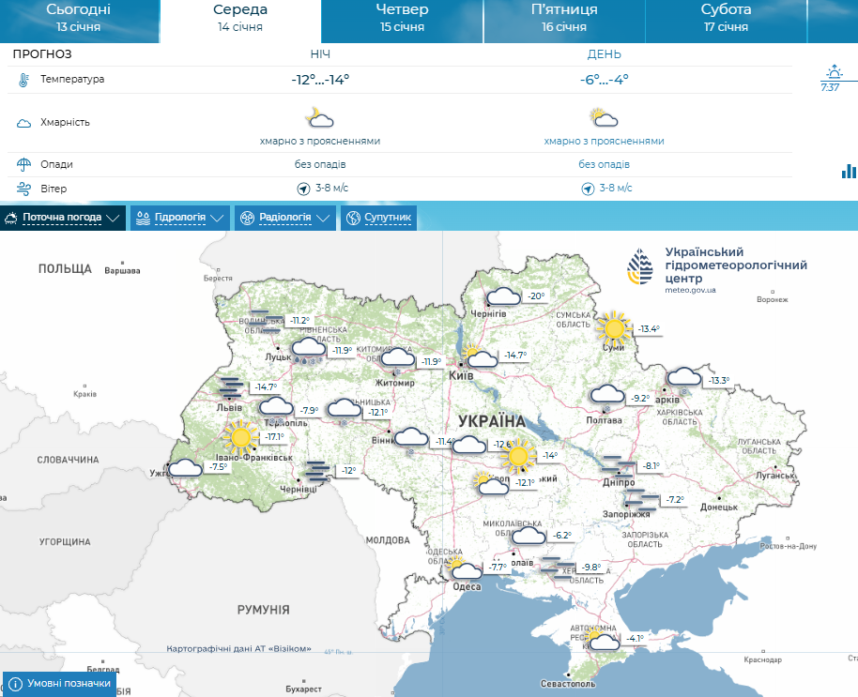This screenshot has width=858, height=697.
Task: Click the cloud icon near Чернігів
Action: click(x=502, y=296)
